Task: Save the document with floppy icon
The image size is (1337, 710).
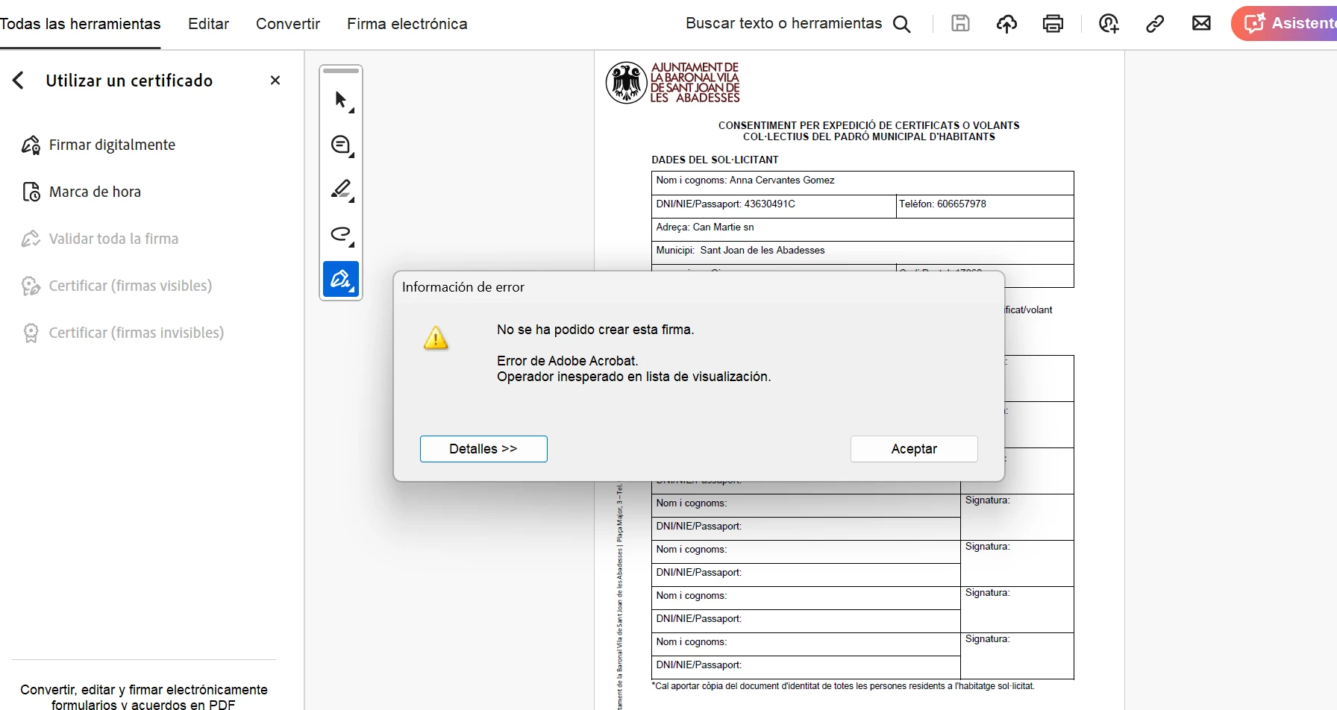Action: (960, 24)
